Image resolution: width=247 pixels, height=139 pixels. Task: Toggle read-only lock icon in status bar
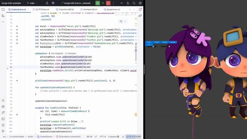click(123, 137)
